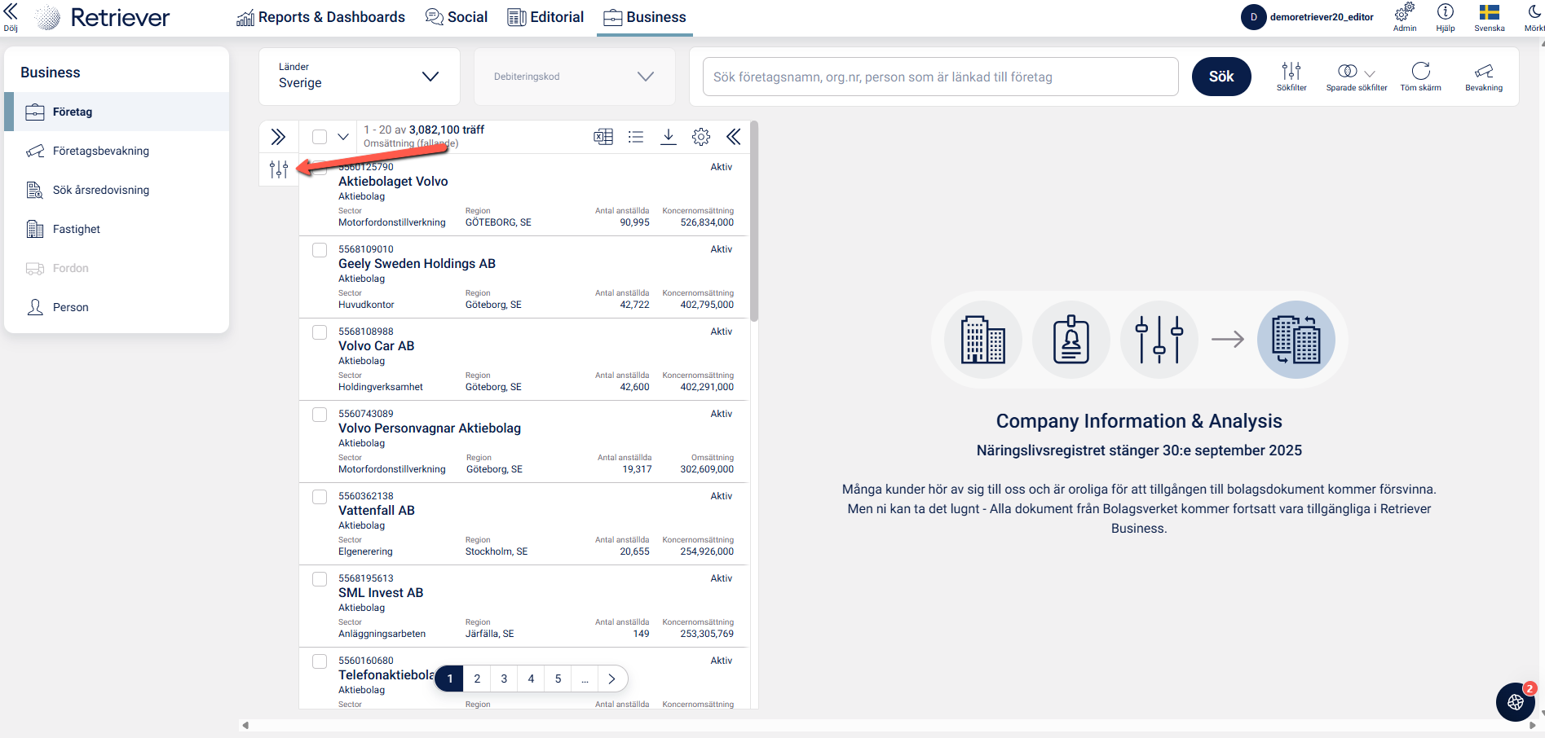Hide sidebar with the Dölj arrow
Viewport: 1545px width, 738px height.
(x=11, y=16)
